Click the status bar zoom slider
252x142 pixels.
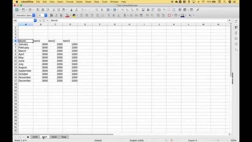click(218, 140)
